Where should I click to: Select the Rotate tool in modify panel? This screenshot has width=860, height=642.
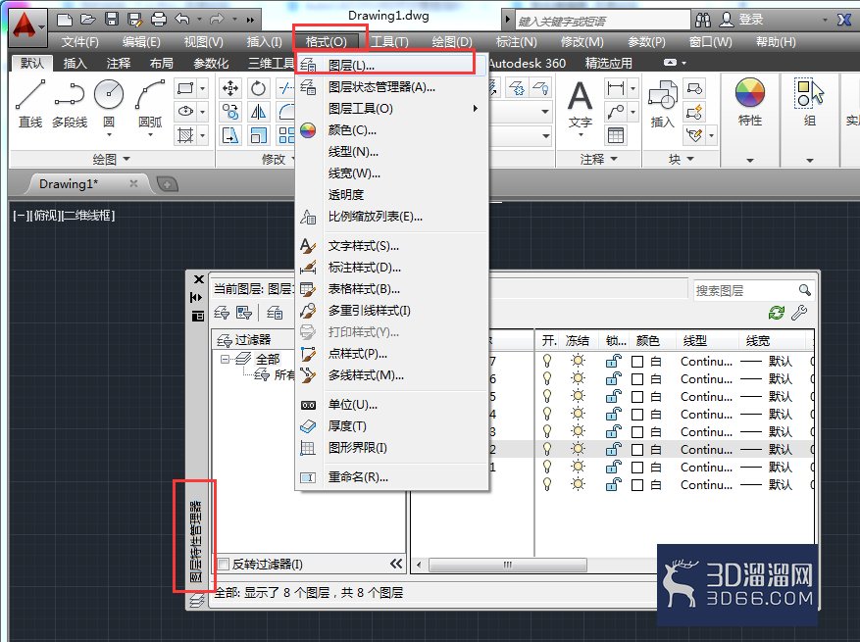pos(258,88)
